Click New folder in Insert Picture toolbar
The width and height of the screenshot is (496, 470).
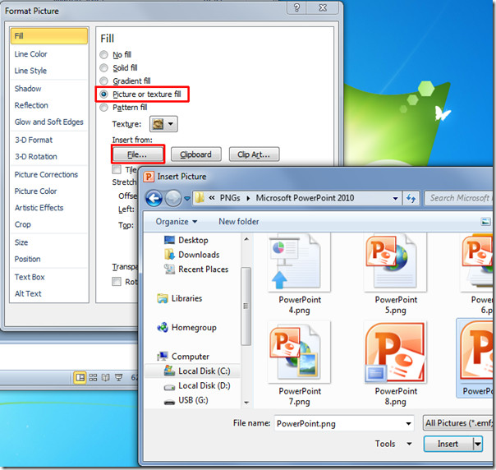(239, 222)
